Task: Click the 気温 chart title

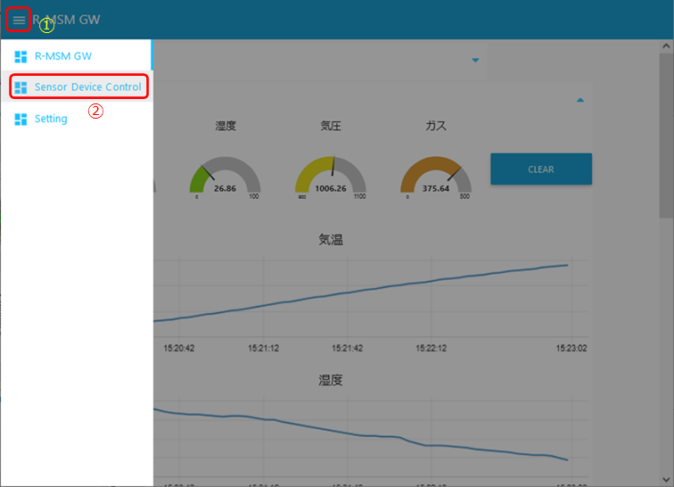Action: 331,240
